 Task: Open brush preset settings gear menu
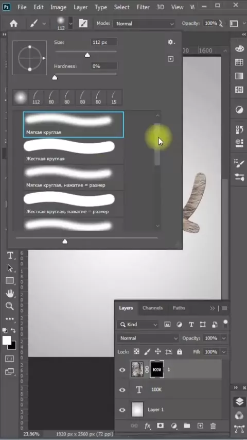[171, 42]
